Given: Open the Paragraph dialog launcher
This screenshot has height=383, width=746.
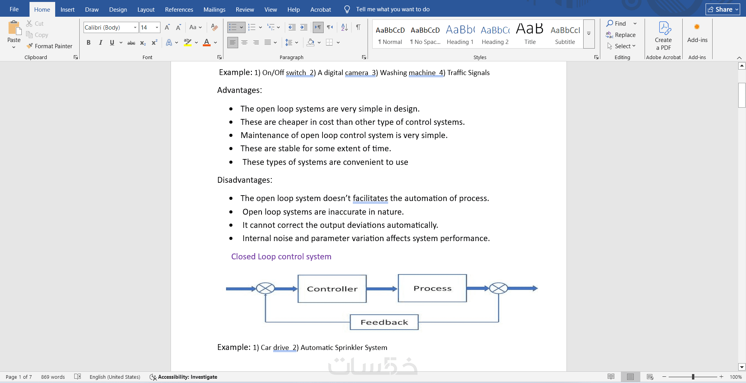Looking at the screenshot, I should (364, 57).
